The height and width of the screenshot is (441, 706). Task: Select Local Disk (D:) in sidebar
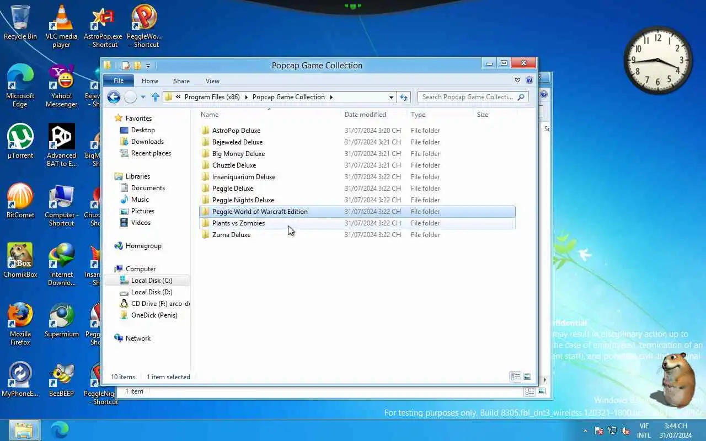[x=151, y=292]
